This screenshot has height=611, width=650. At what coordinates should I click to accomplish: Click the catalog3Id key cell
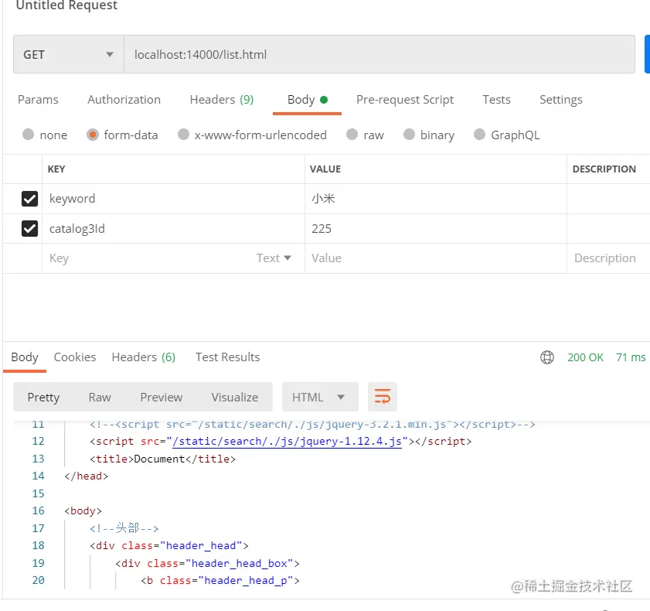[173, 229]
